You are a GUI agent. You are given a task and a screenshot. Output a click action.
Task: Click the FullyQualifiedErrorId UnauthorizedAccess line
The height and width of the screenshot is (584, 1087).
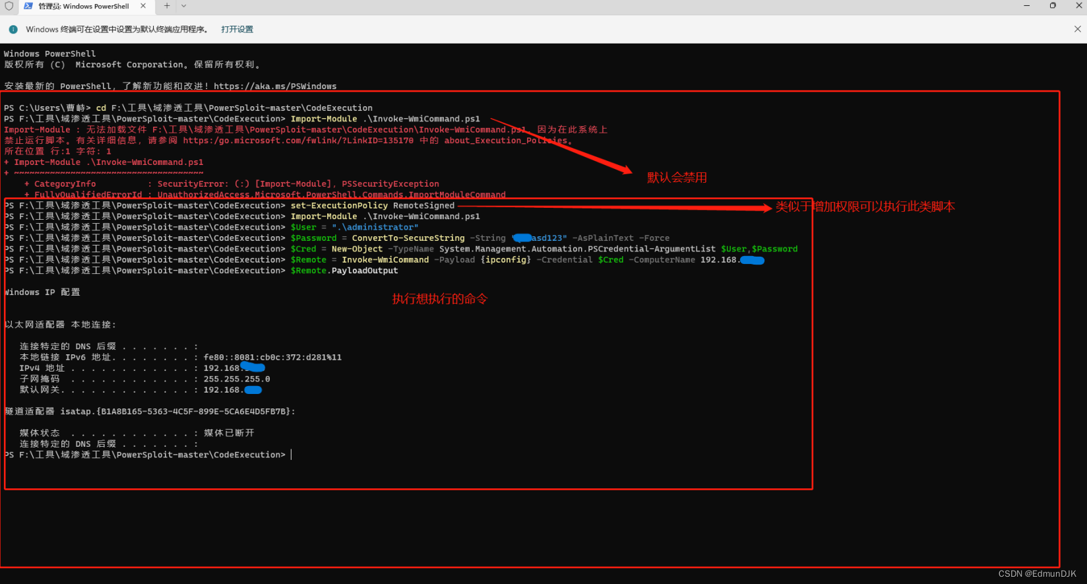[264, 195]
